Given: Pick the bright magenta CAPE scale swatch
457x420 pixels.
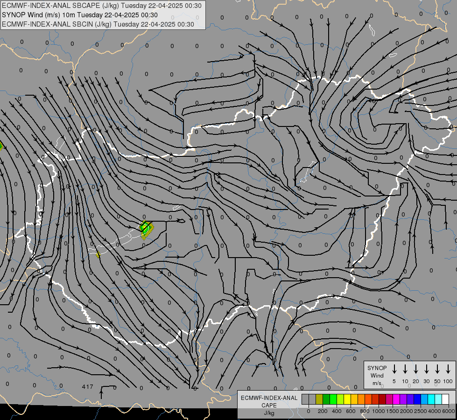Looking at the screenshot, I should click(397, 399).
